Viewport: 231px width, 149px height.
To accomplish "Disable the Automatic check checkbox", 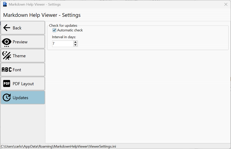I will click(54, 30).
